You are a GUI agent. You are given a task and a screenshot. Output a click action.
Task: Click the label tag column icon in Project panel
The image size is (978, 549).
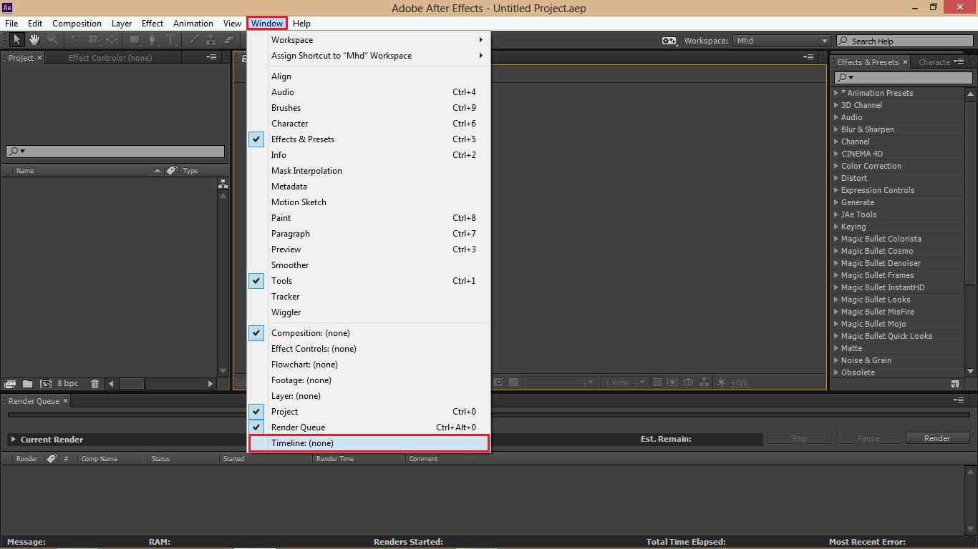click(x=171, y=171)
